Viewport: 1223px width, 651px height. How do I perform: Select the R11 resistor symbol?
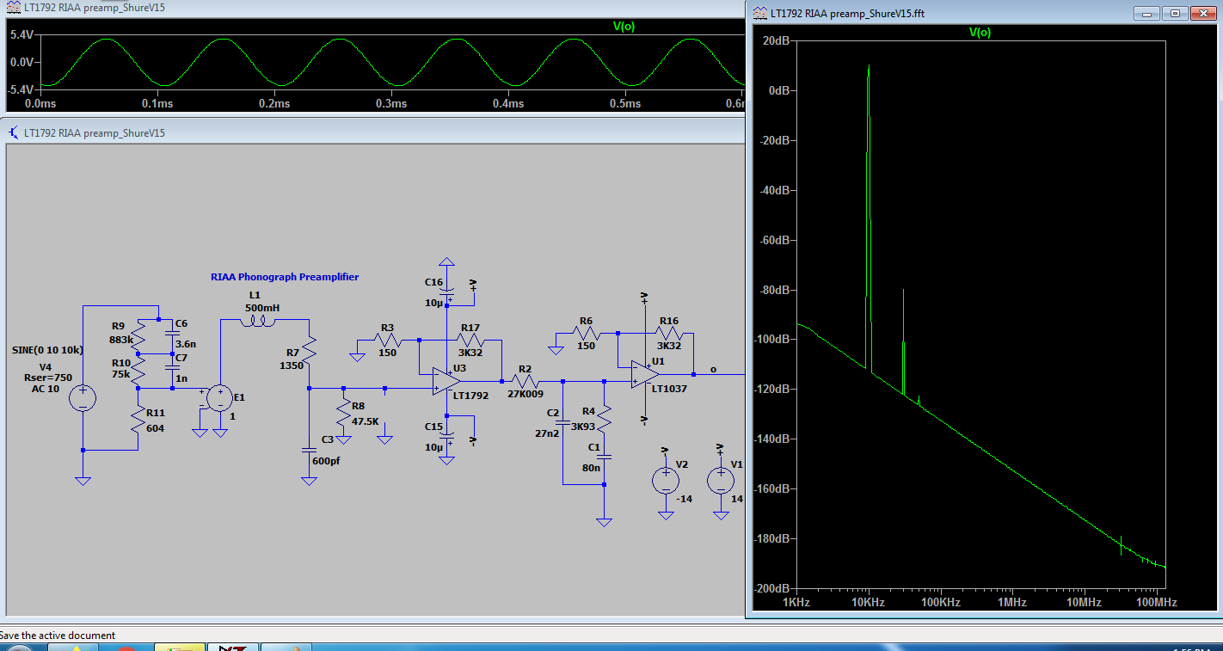tap(138, 421)
